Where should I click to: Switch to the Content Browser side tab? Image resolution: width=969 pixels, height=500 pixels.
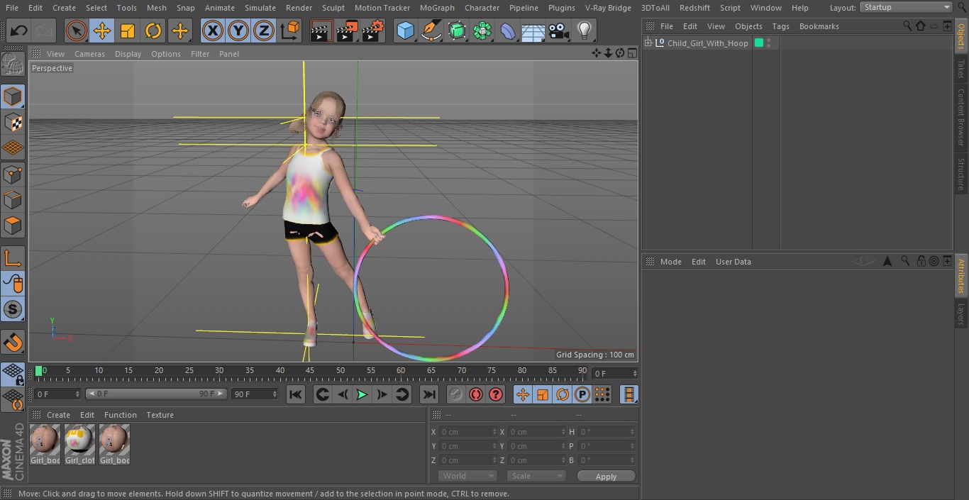(961, 116)
